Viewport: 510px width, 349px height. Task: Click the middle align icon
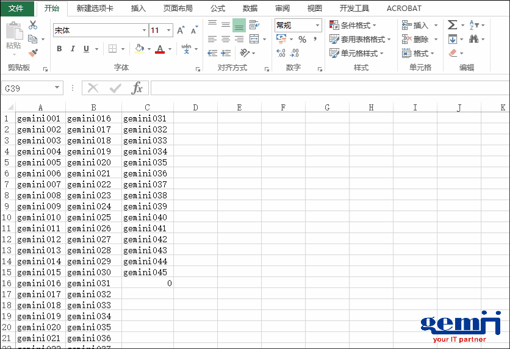coord(226,25)
